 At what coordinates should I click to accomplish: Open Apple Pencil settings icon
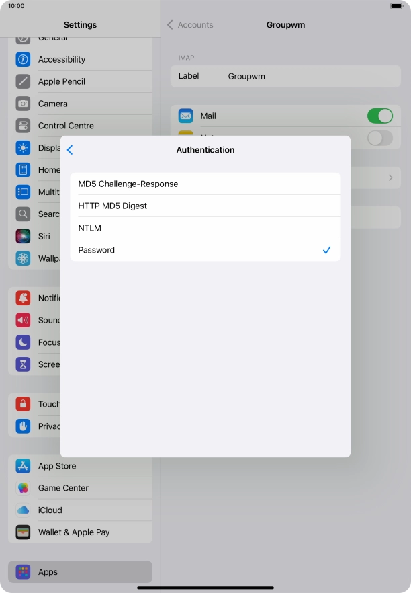[x=24, y=81]
